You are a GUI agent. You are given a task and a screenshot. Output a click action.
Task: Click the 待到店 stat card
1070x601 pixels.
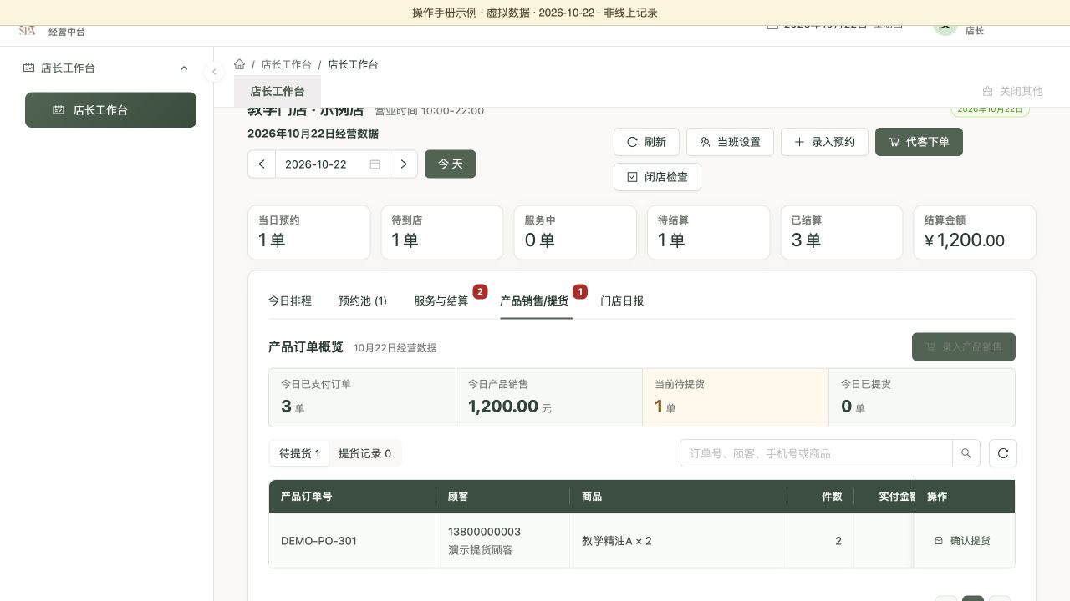pyautogui.click(x=442, y=232)
